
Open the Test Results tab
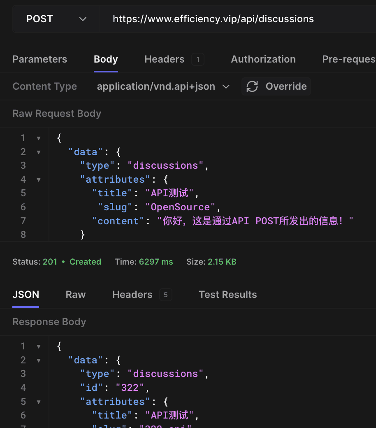point(227,295)
